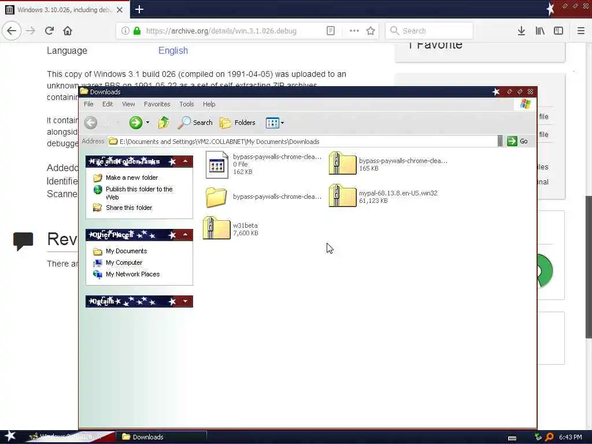Open the page actions three-dot menu
Image resolution: width=592 pixels, height=444 pixels.
tap(354, 31)
